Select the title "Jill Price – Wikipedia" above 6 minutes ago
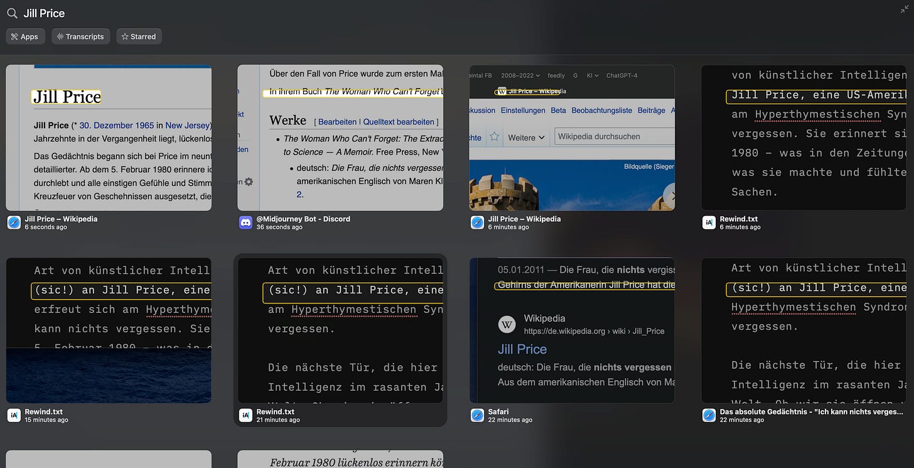Image resolution: width=914 pixels, height=468 pixels. (x=524, y=219)
